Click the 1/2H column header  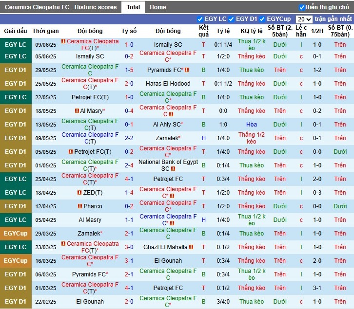click(317, 31)
